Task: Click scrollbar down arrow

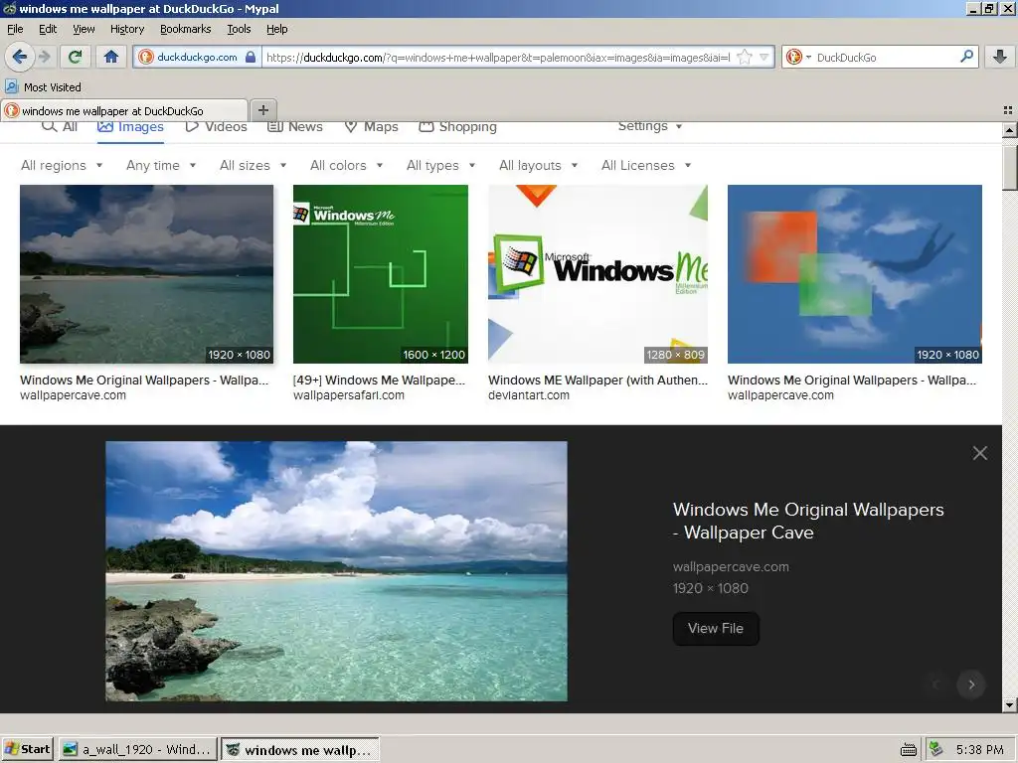Action: 1010,704
